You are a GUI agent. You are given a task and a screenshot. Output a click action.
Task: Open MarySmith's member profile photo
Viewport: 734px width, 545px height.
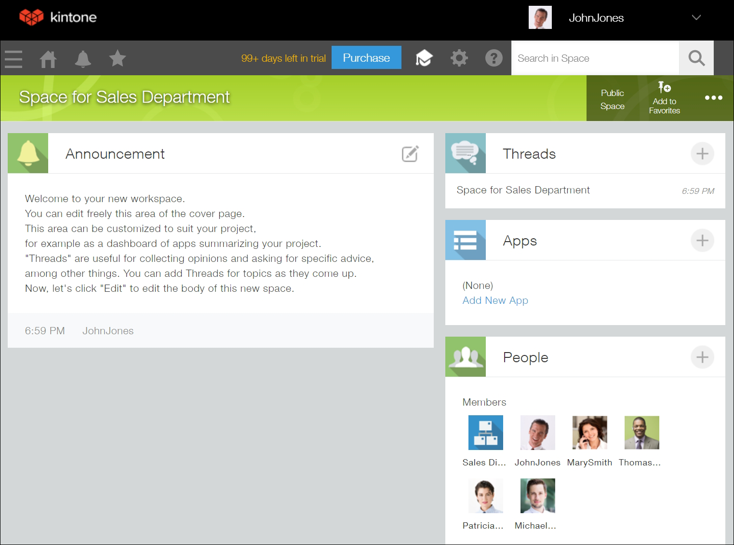[x=589, y=432]
